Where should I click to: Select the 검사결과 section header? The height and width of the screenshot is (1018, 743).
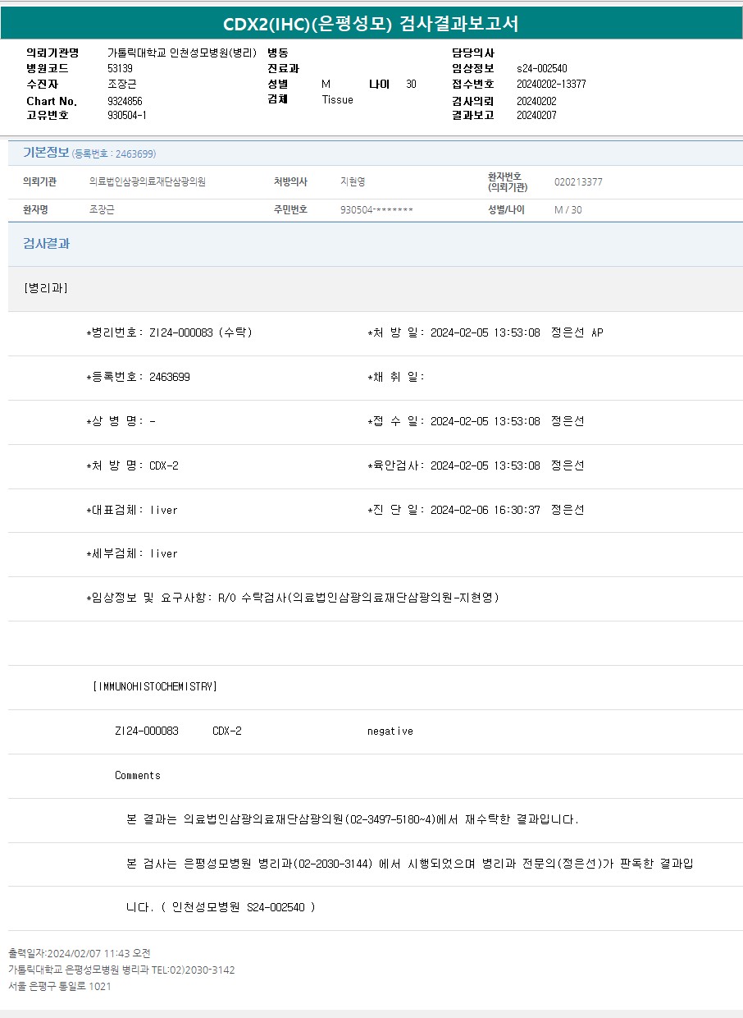46,244
